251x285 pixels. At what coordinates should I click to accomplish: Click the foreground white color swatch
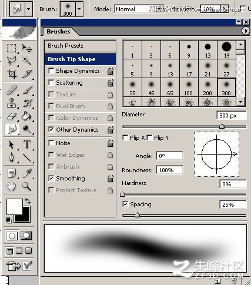[14, 207]
